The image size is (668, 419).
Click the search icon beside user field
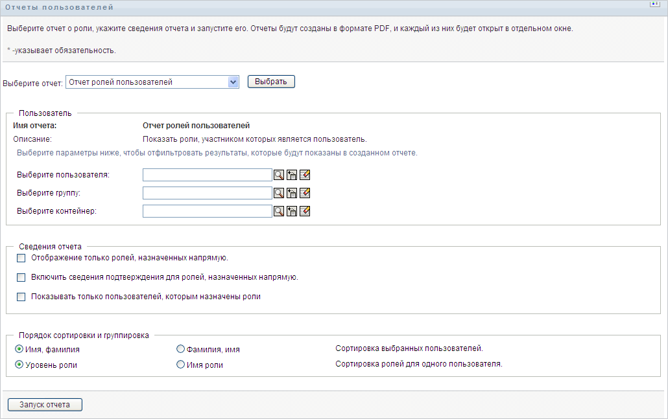(x=279, y=175)
